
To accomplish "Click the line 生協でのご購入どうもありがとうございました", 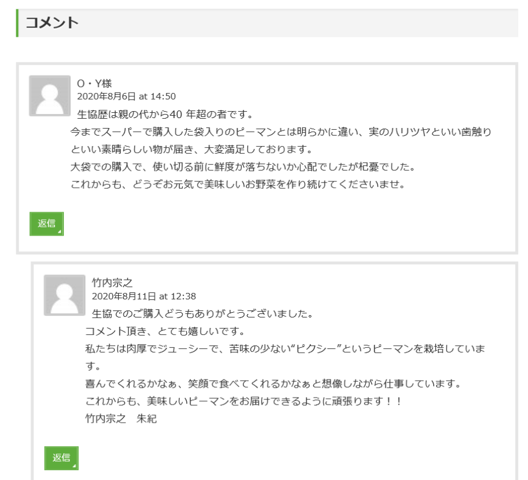I will 203,313.
